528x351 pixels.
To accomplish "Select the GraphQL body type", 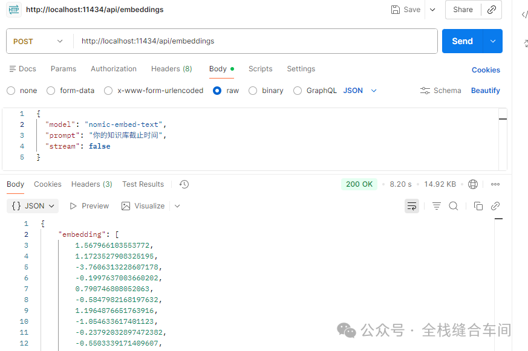I will click(298, 91).
